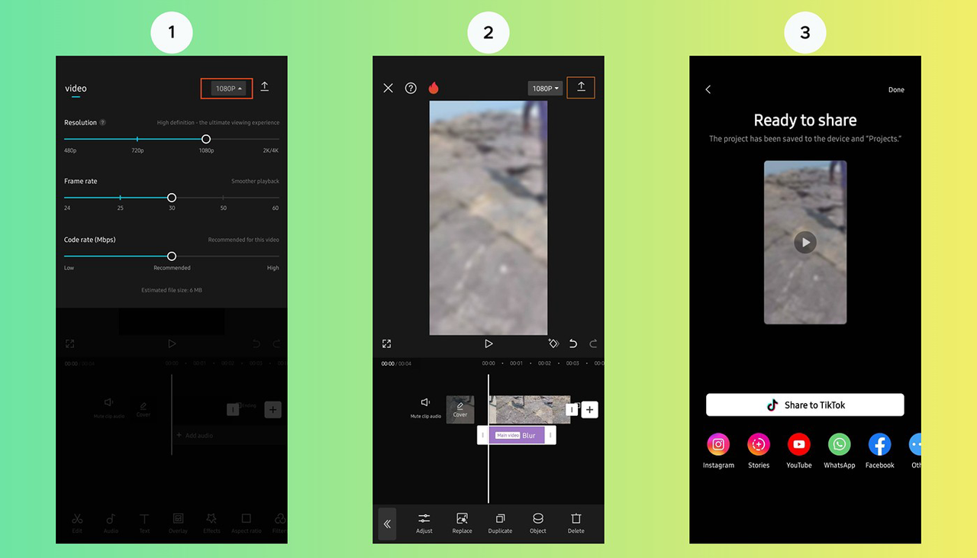Duplicate the selected clip
This screenshot has height=558, width=977.
click(500, 523)
